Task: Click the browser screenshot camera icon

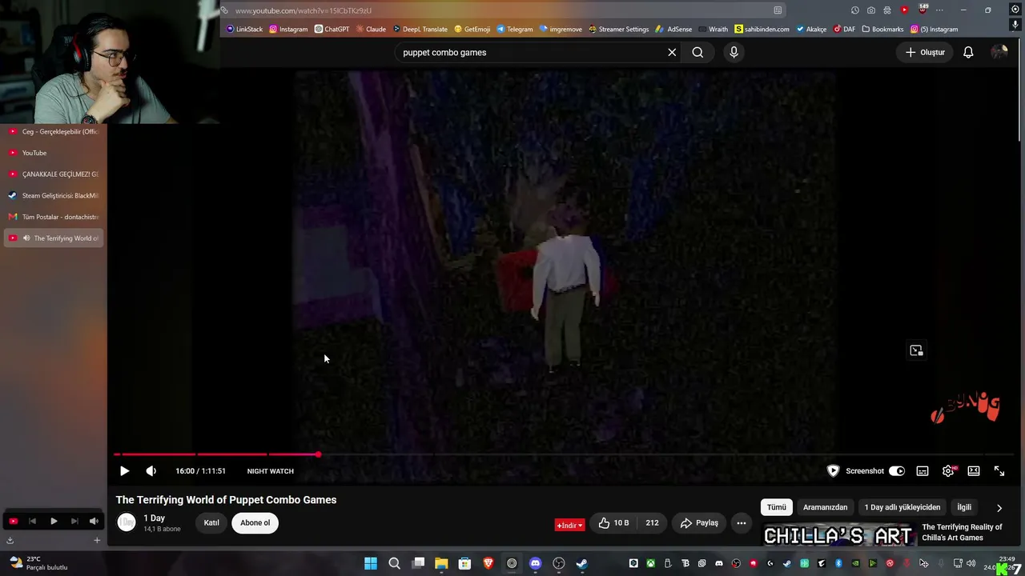Action: 871,10
